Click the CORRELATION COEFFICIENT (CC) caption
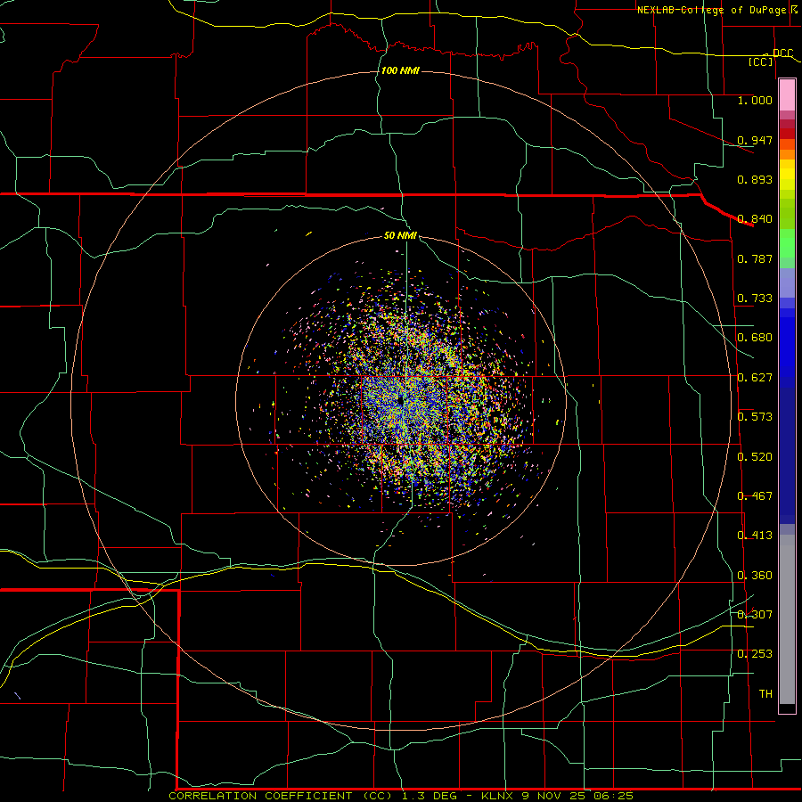This screenshot has width=802, height=802. (282, 796)
